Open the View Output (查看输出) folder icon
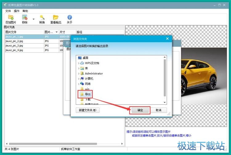Screen dimensions: 231x155 click(x=56, y=17)
